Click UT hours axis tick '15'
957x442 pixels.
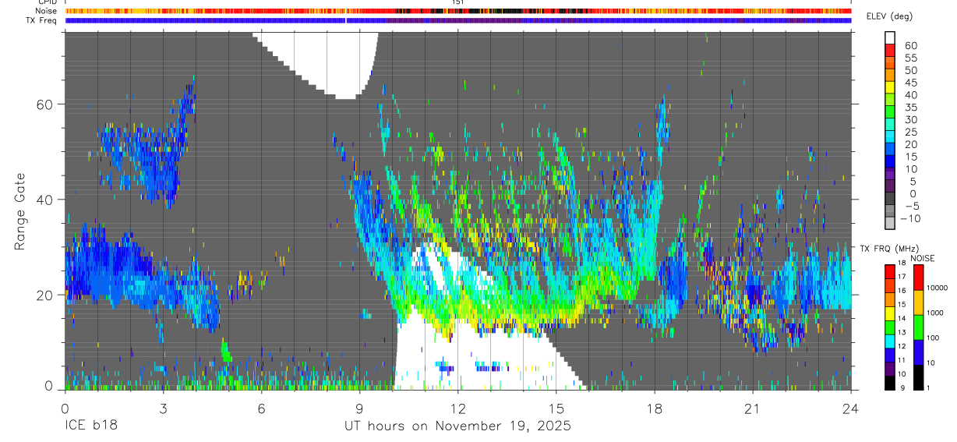pyautogui.click(x=556, y=408)
